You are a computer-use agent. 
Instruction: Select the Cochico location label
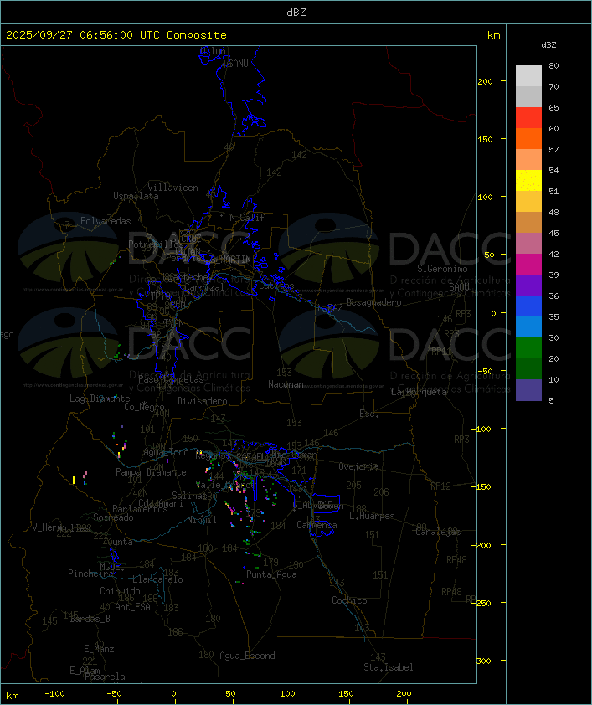349,600
